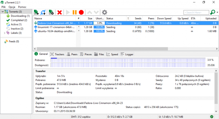Click the Downloading green arrow sidebar icon
The image size is (219, 119).
tap(8, 16)
